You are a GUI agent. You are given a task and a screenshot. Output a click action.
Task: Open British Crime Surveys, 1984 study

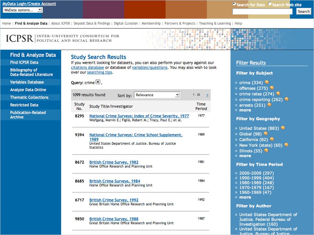point(115,181)
